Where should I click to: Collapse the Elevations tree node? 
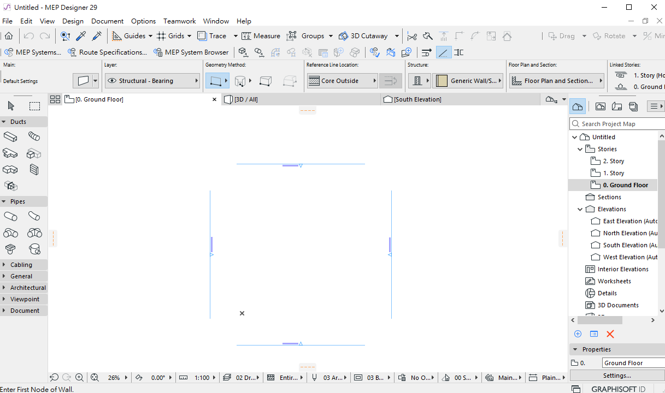pyautogui.click(x=580, y=209)
